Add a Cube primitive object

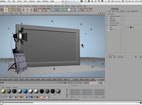tap(53, 10)
